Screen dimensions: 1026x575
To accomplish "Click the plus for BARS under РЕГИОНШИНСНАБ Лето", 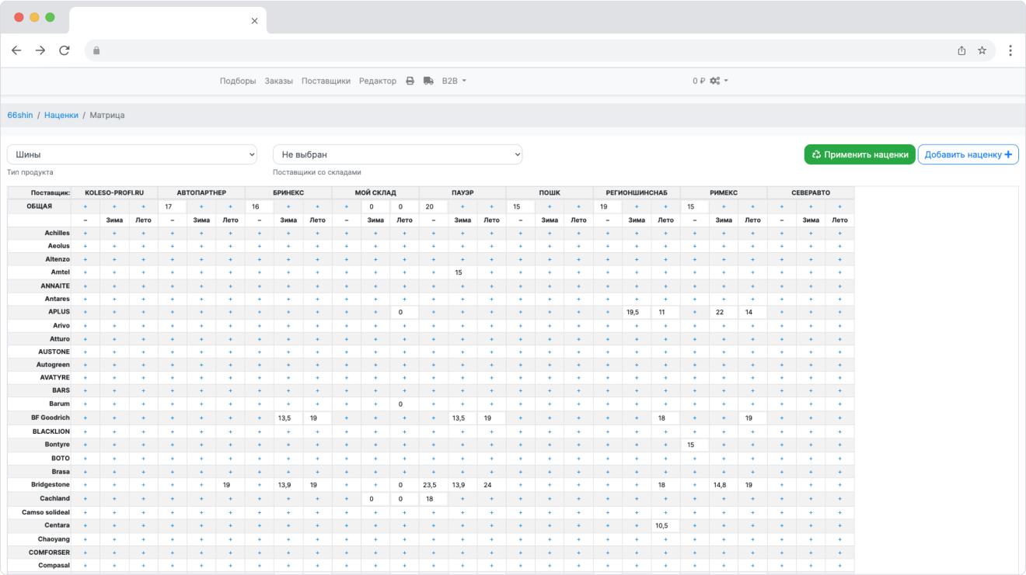I will point(665,390).
